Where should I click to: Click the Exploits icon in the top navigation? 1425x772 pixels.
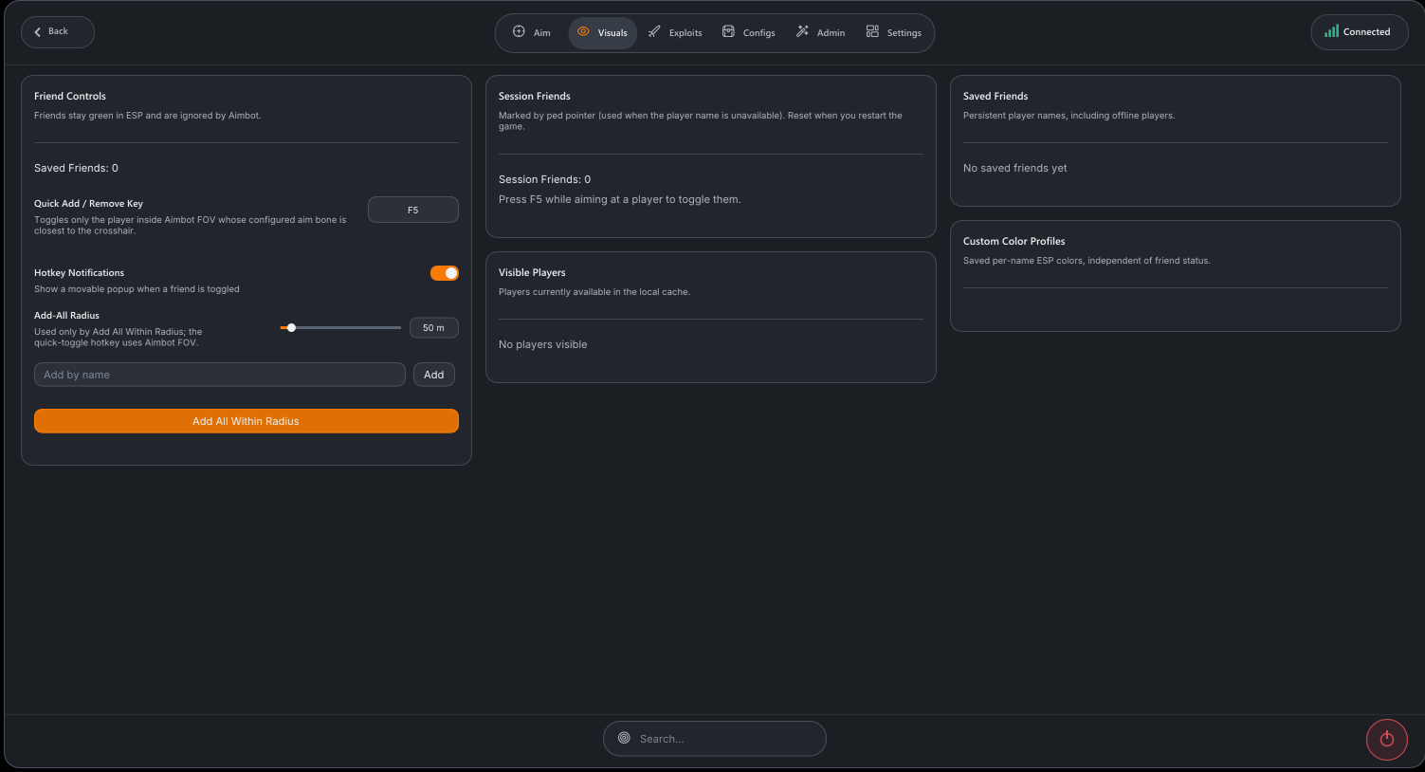tap(654, 31)
